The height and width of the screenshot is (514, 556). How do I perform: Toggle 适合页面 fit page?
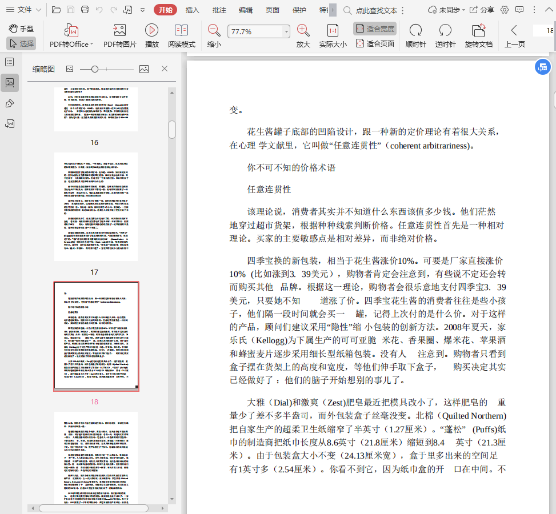coord(375,43)
